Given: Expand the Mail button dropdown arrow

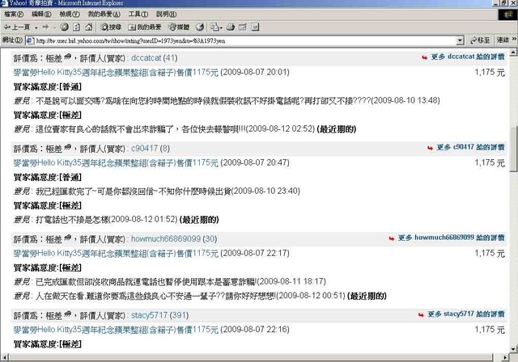Looking at the screenshot, I should coord(221,27).
